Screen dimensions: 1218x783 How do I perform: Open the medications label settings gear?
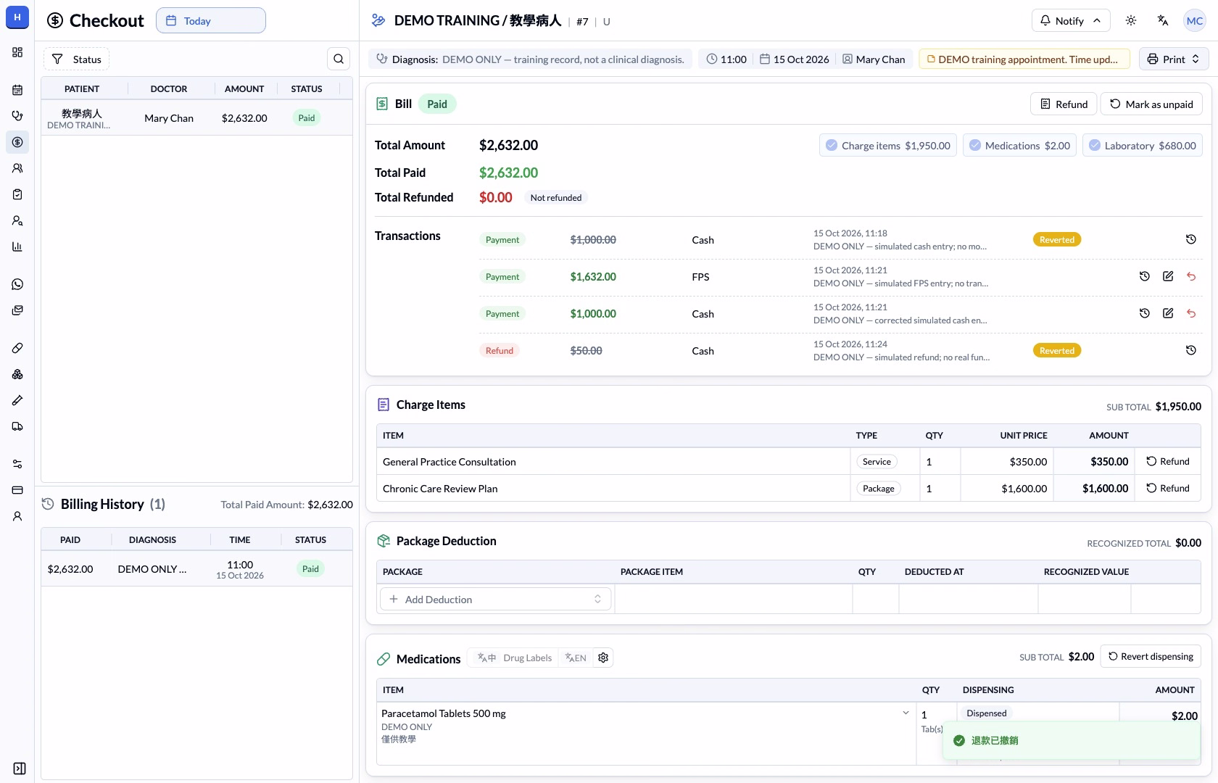point(603,658)
